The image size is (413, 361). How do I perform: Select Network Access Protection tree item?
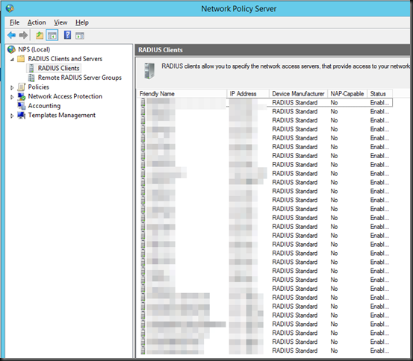point(65,96)
